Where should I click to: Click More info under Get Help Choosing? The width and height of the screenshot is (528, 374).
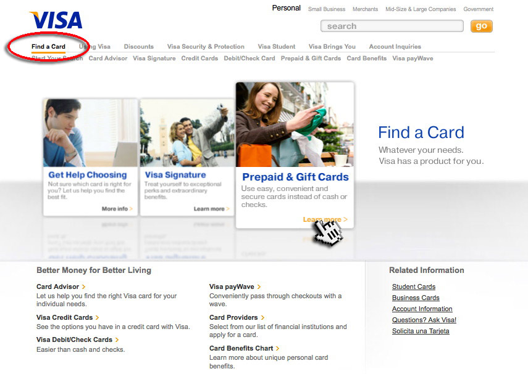pos(117,209)
